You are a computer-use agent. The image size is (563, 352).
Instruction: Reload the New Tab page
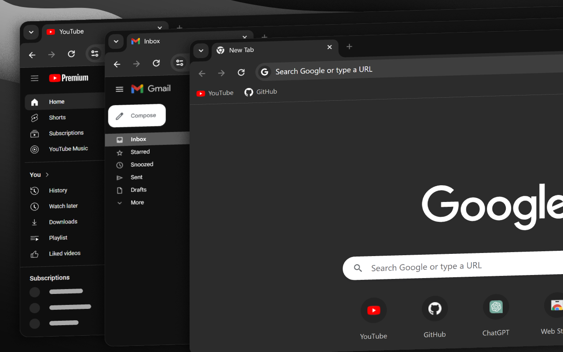[x=241, y=73]
